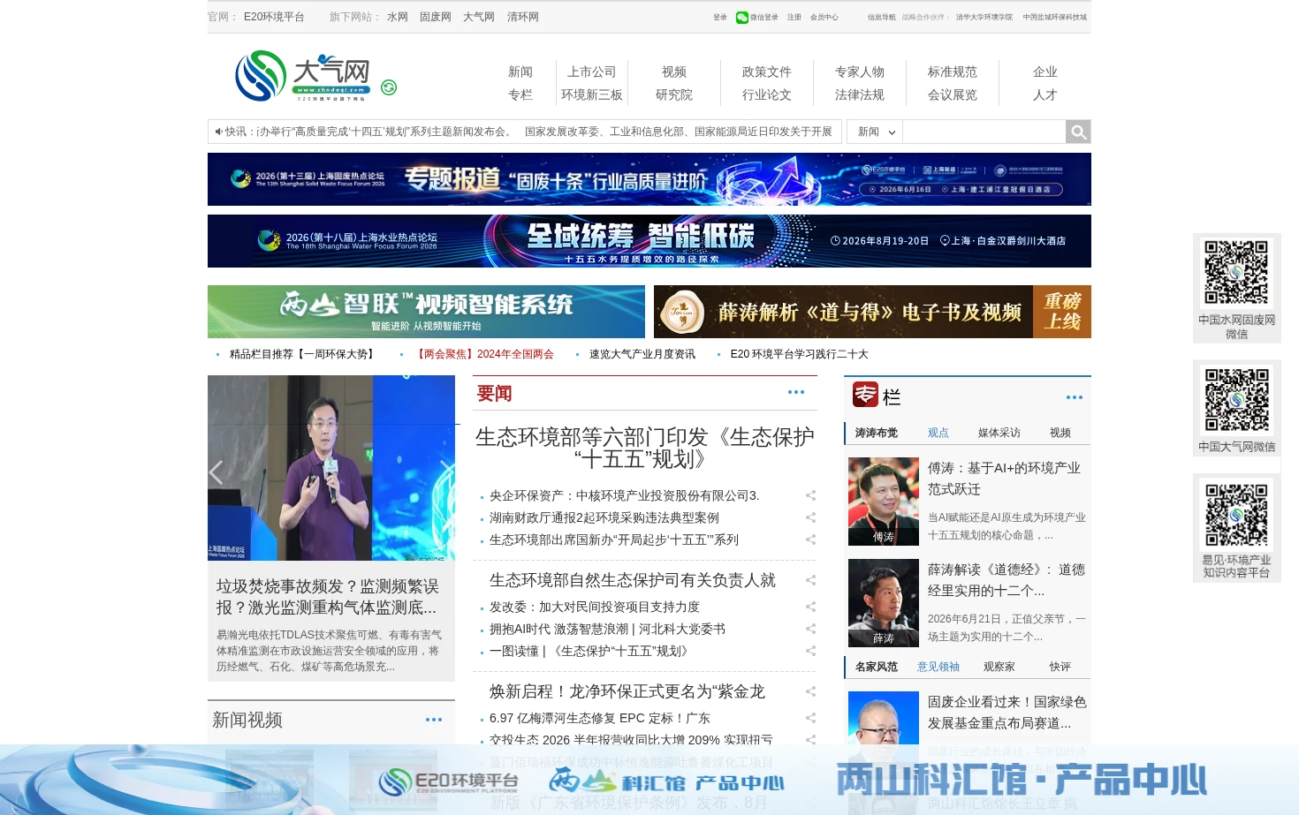Image resolution: width=1299 pixels, height=815 pixels.
Task: Show the next slide with the right carousel arrow
Action: (x=447, y=472)
